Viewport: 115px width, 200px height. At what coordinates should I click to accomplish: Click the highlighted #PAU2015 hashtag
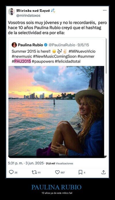click(x=21, y=61)
